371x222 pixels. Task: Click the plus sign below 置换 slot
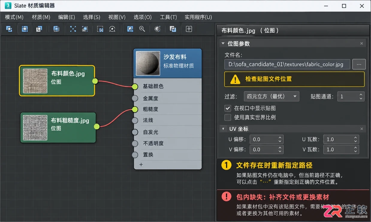click(x=141, y=165)
